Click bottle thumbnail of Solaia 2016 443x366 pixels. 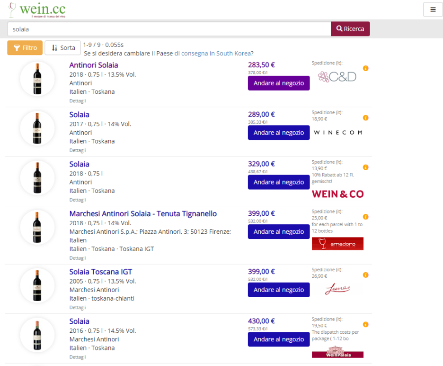37,335
